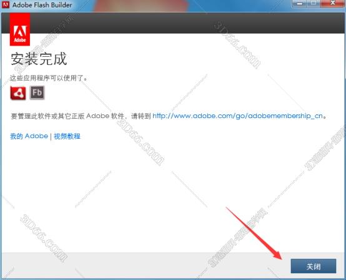Image resolution: width=346 pixels, height=280 pixels.
Task: Click the Fb Flash Builder icon
Action: (37, 92)
